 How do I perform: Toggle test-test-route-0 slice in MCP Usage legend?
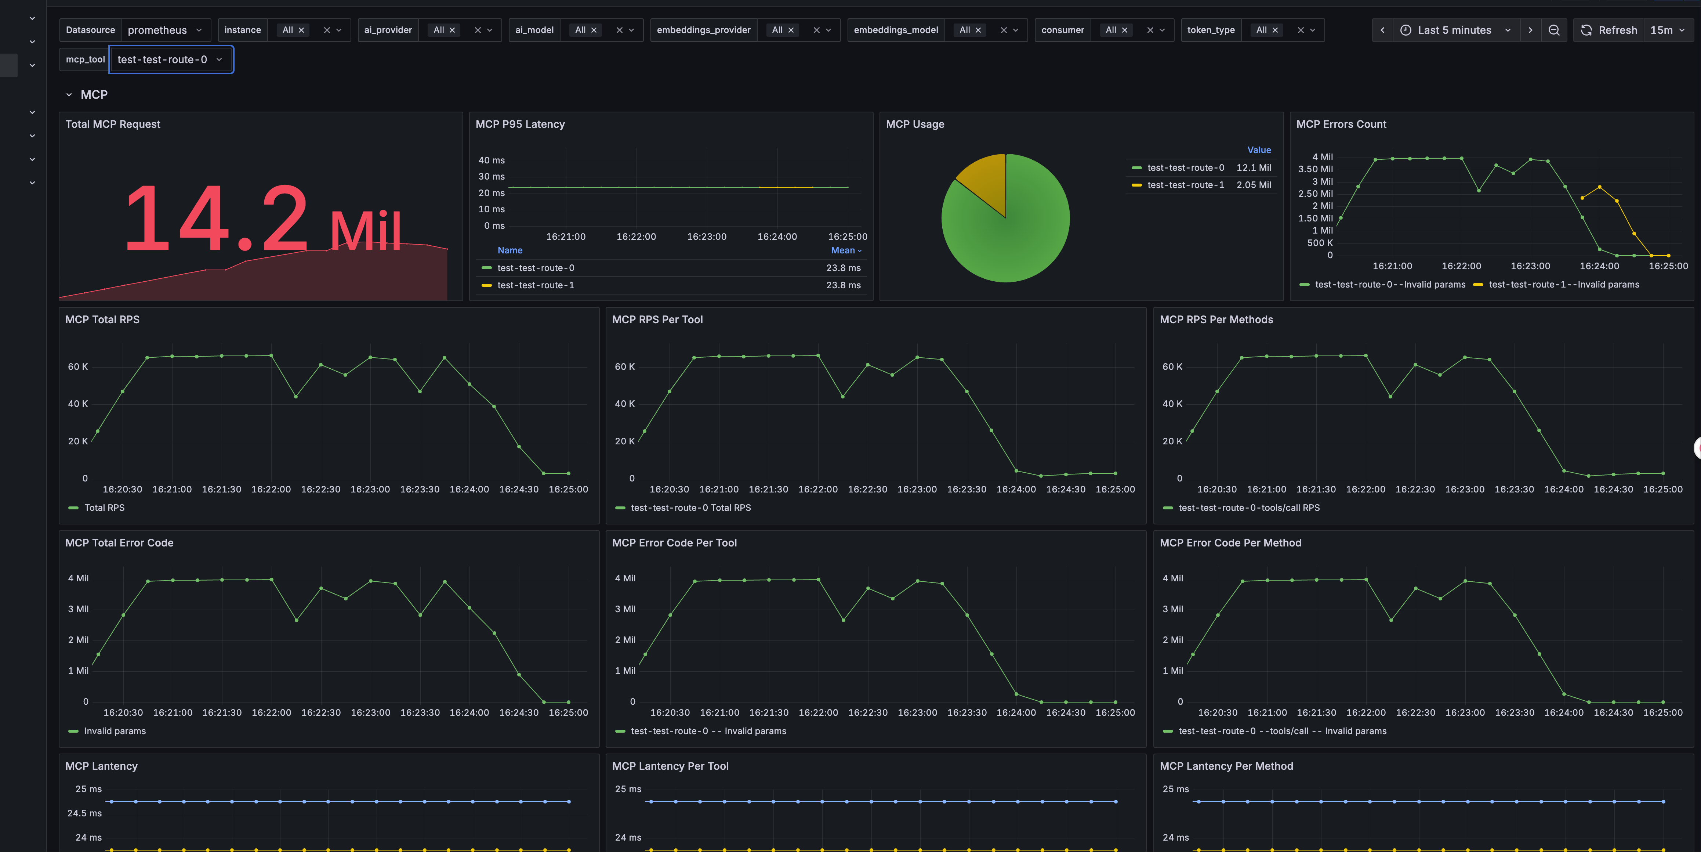coord(1185,168)
